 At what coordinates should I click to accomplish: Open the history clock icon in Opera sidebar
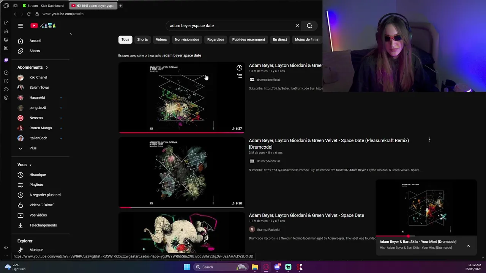(x=6, y=81)
